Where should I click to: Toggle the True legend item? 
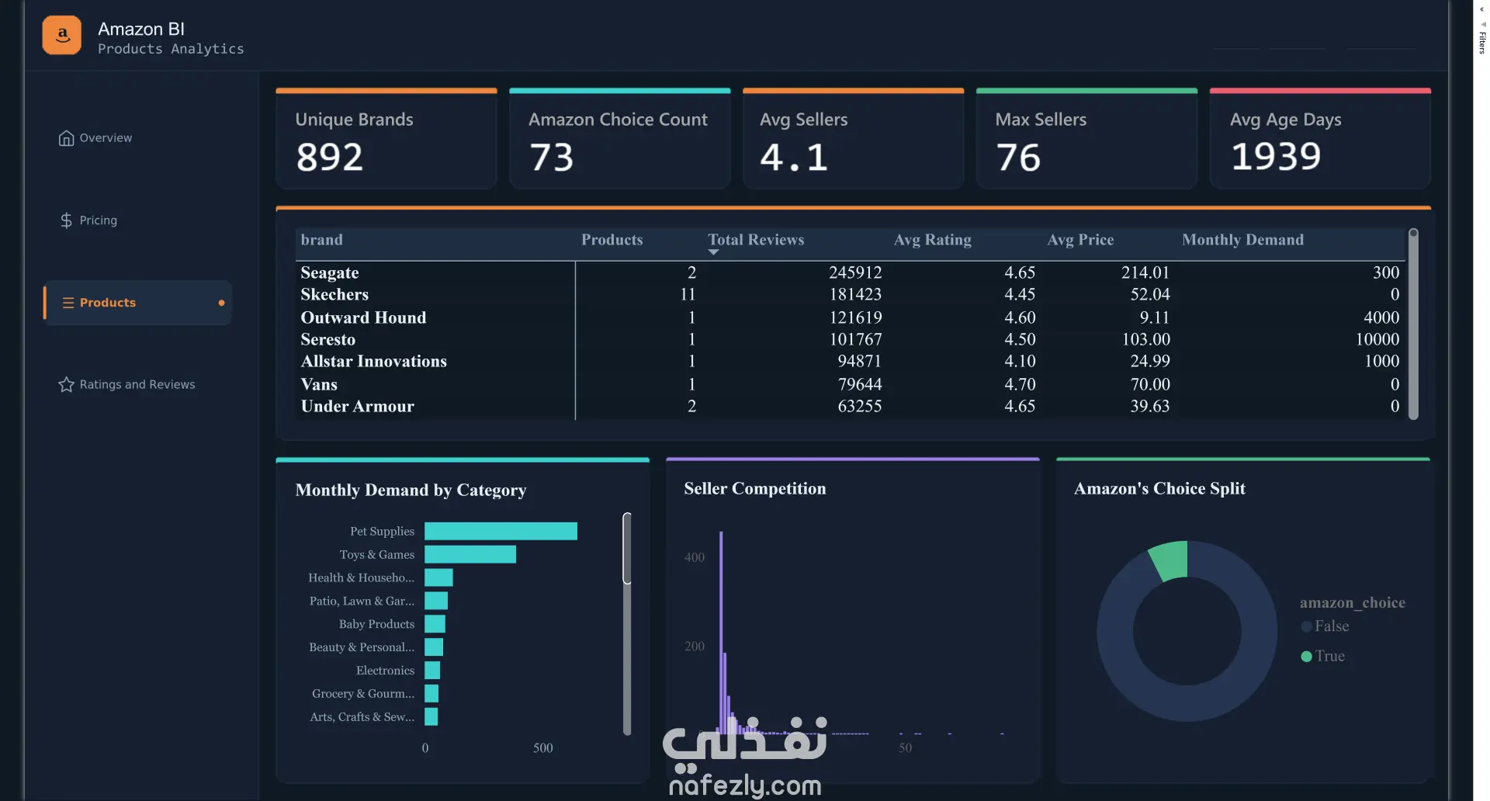[x=1323, y=657]
